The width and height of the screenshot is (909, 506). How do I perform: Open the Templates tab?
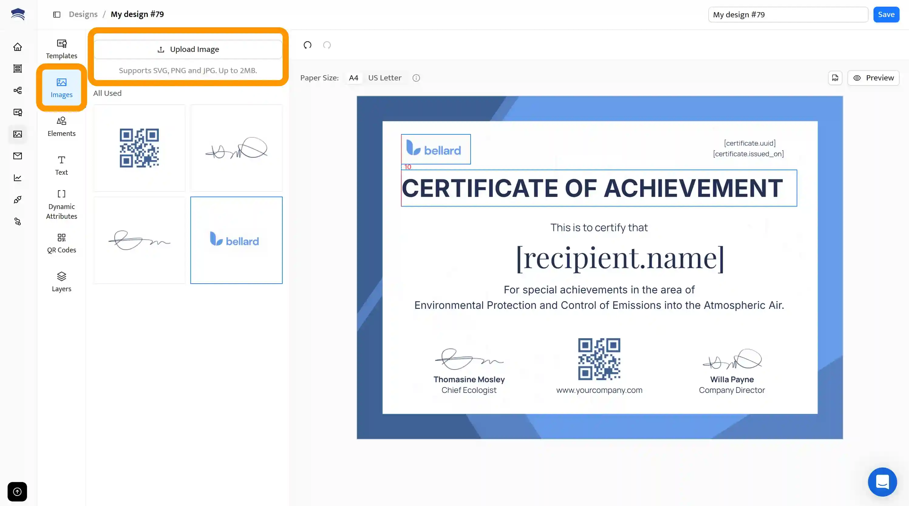[x=61, y=49]
